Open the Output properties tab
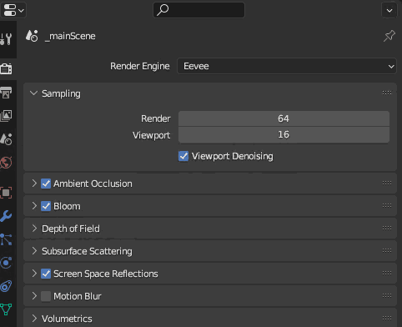402x327 pixels. tap(6, 93)
